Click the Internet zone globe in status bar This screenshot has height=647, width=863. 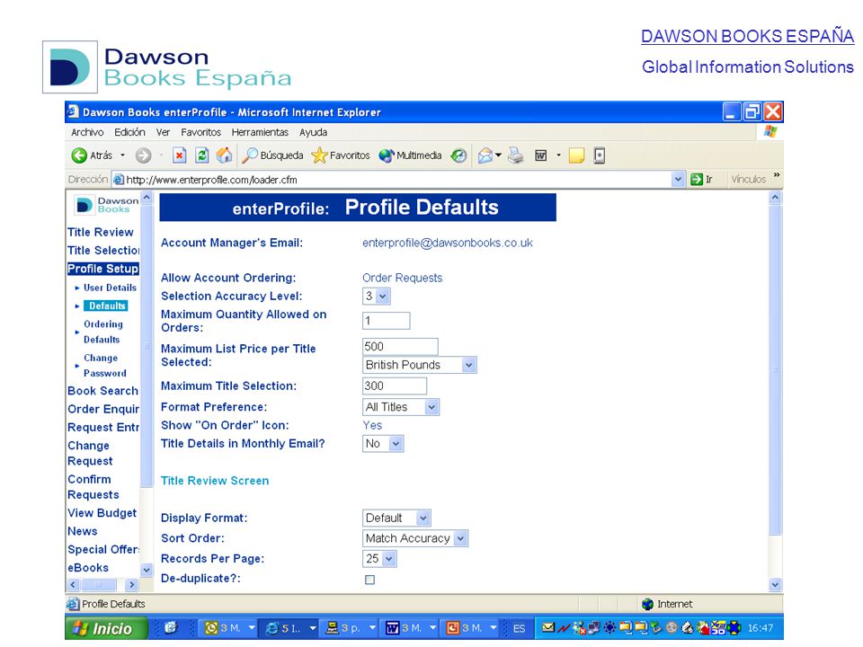click(648, 604)
